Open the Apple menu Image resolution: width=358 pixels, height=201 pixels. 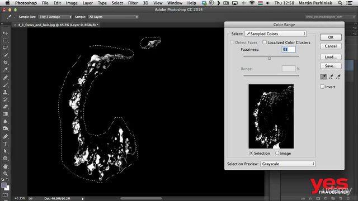point(7,3)
